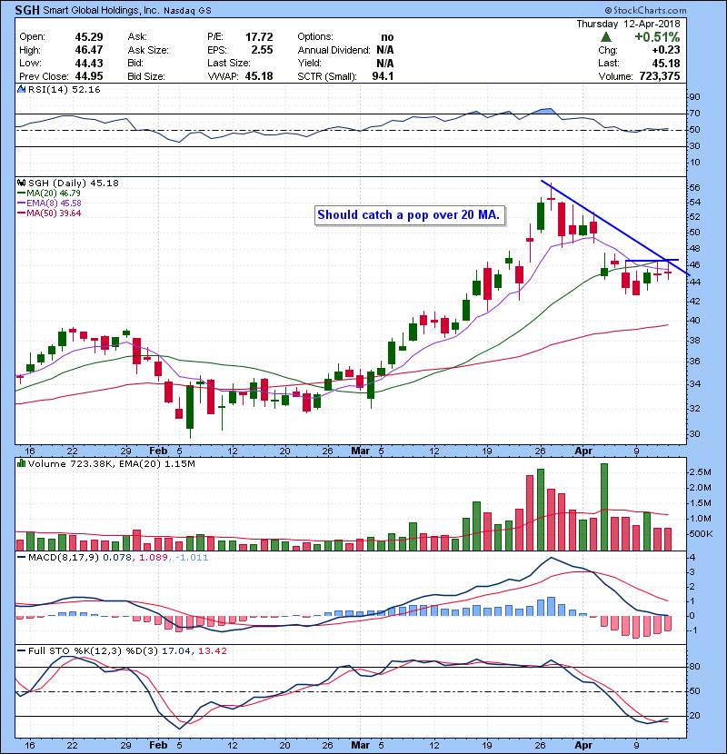727x754 pixels.
Task: Select the MA(50) 39.64 legend entry
Action: tap(49, 213)
